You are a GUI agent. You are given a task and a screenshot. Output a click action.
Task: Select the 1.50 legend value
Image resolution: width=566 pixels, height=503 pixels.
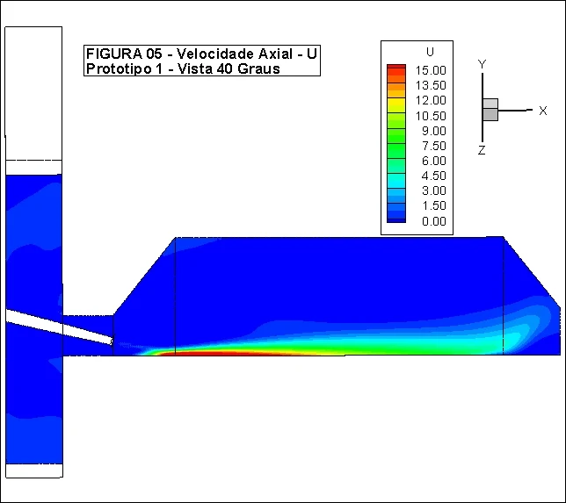[434, 205]
